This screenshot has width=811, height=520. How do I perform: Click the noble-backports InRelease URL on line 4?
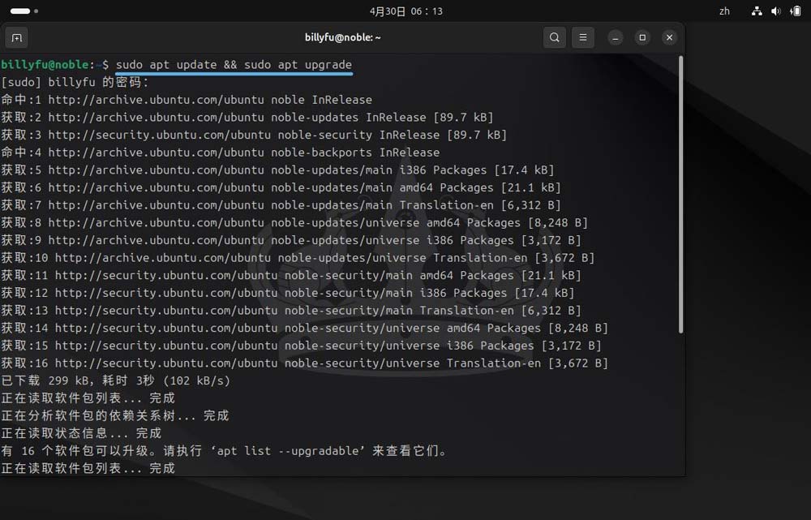tap(156, 153)
